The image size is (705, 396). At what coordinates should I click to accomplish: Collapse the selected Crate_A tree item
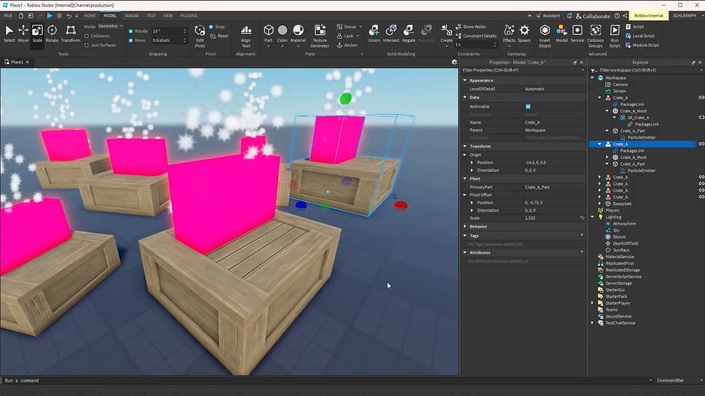coord(598,144)
